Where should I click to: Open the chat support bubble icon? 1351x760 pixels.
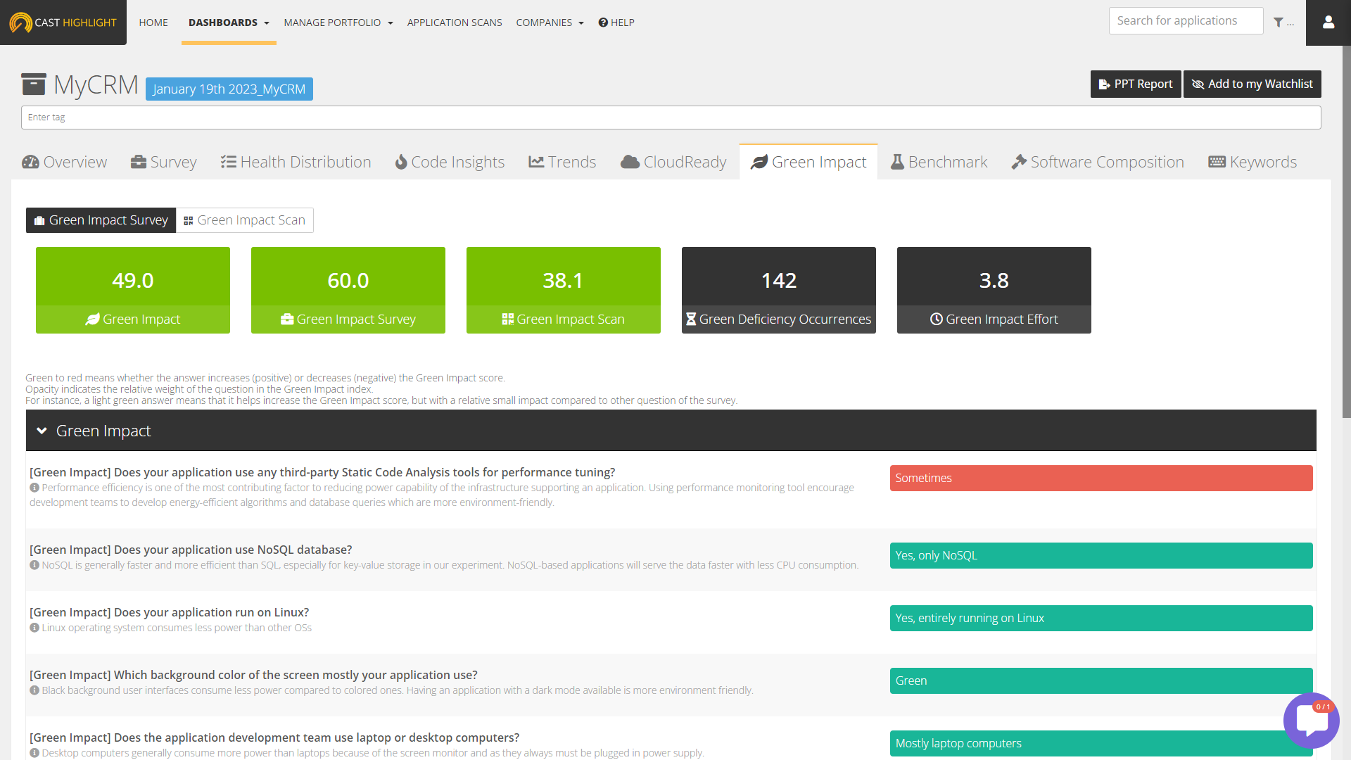click(1310, 721)
